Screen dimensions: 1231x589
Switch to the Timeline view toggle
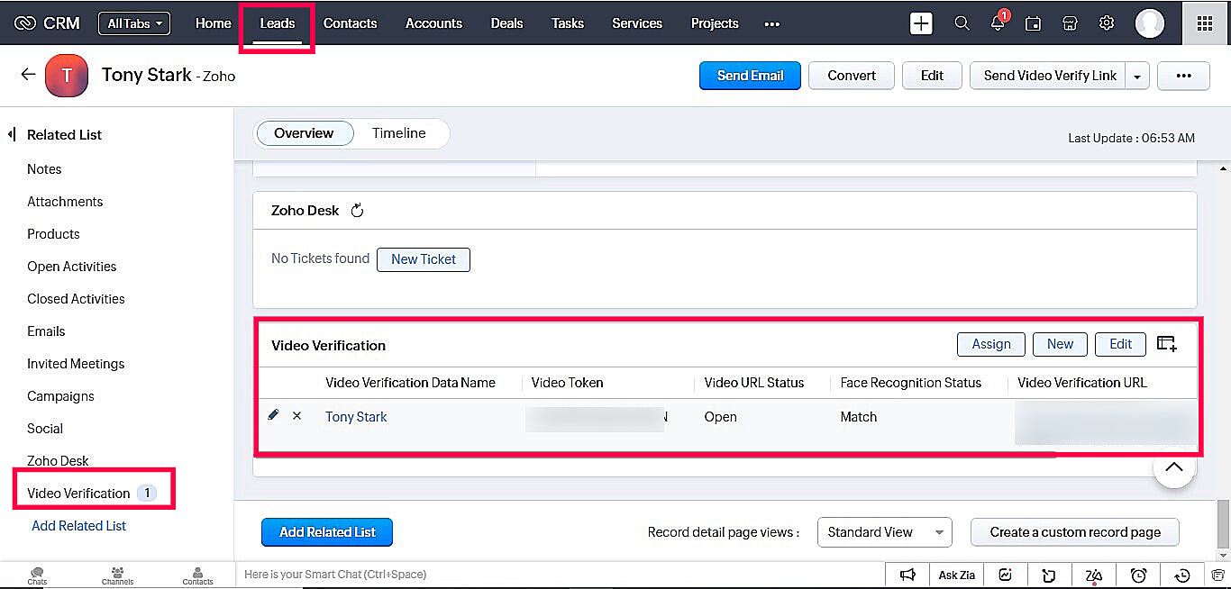[x=398, y=133]
